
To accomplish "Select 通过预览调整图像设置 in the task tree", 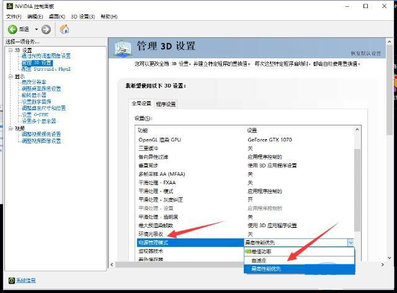I will tap(46, 56).
